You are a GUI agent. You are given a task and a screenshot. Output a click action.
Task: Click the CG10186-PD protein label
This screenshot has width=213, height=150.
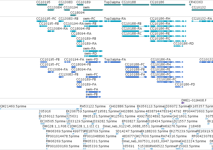click(x=185, y=84)
